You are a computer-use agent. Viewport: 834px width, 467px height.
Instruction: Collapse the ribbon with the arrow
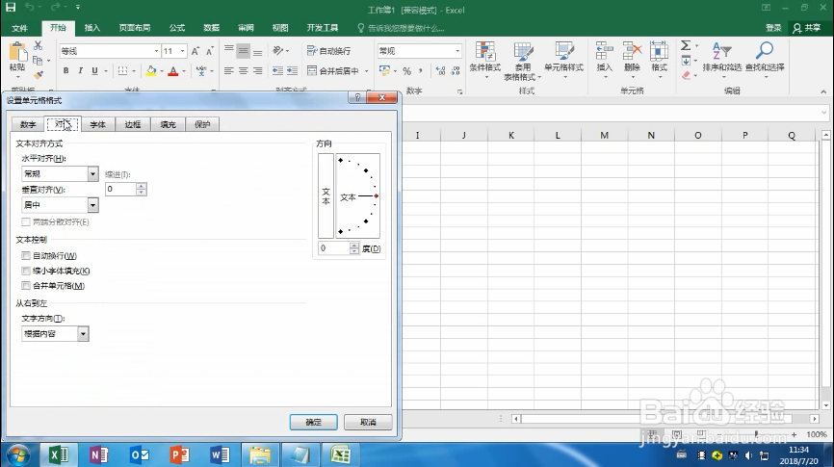pos(823,91)
